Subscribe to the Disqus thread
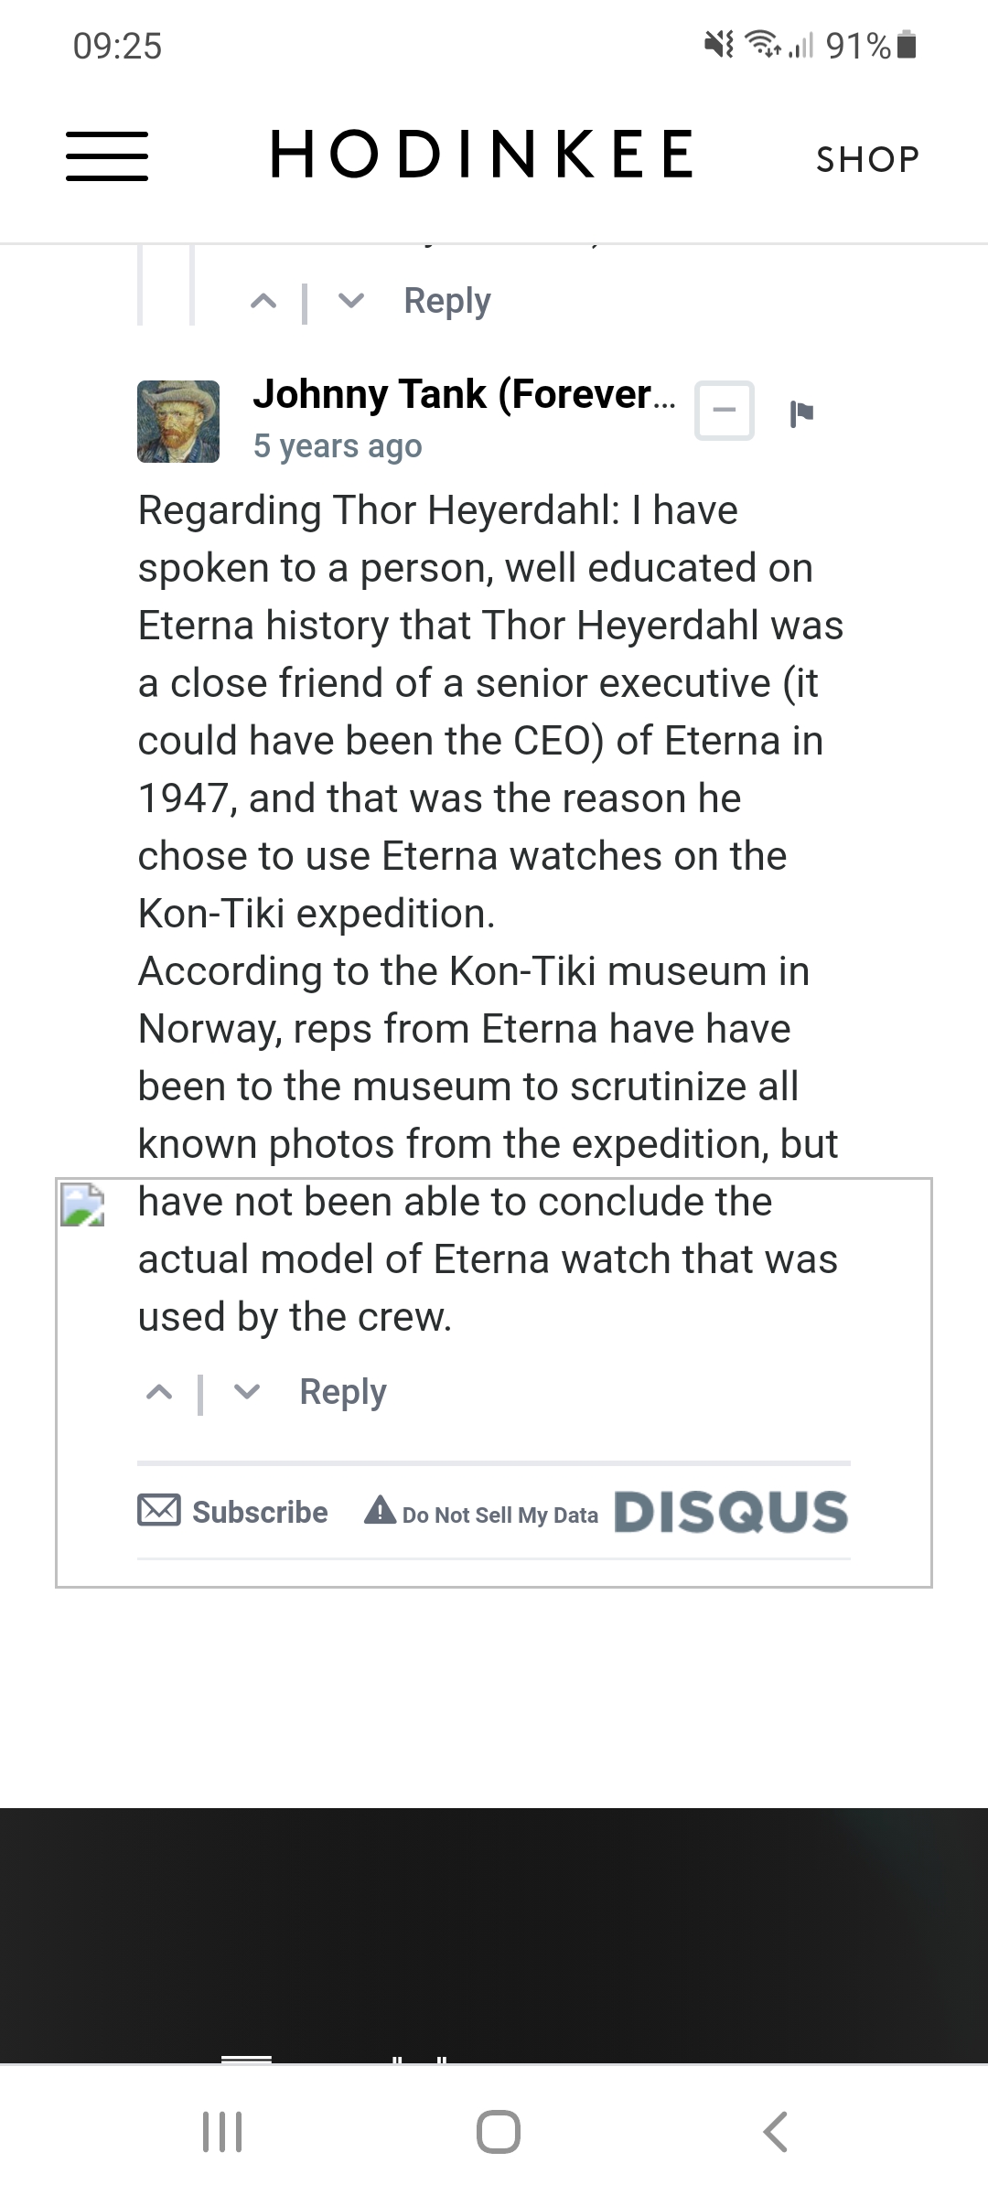Viewport: 988px width, 2195px height. coord(233,1512)
